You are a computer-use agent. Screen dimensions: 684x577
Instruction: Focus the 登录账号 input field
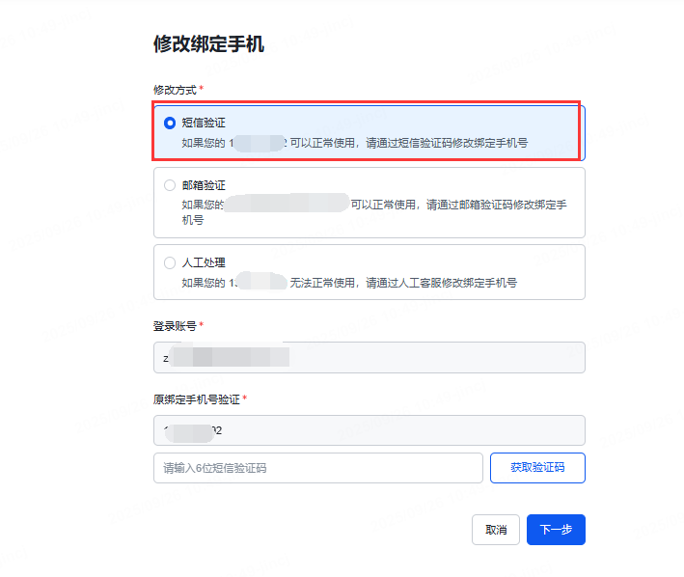(369, 357)
